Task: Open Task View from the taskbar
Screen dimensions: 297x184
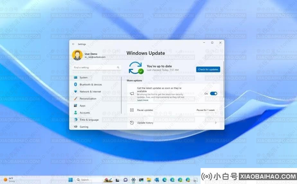Action: point(117,180)
